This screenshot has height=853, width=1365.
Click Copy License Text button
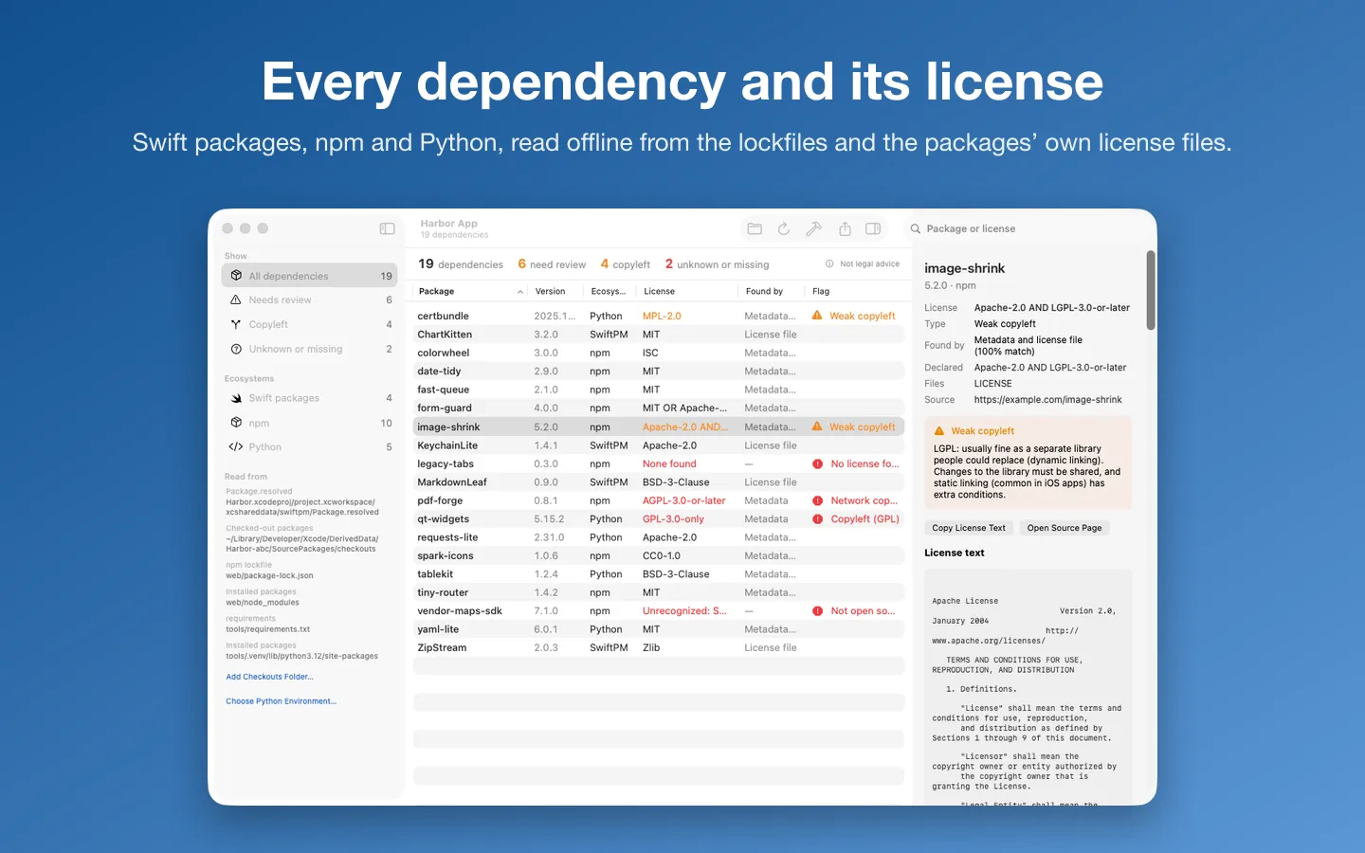pyautogui.click(x=969, y=528)
